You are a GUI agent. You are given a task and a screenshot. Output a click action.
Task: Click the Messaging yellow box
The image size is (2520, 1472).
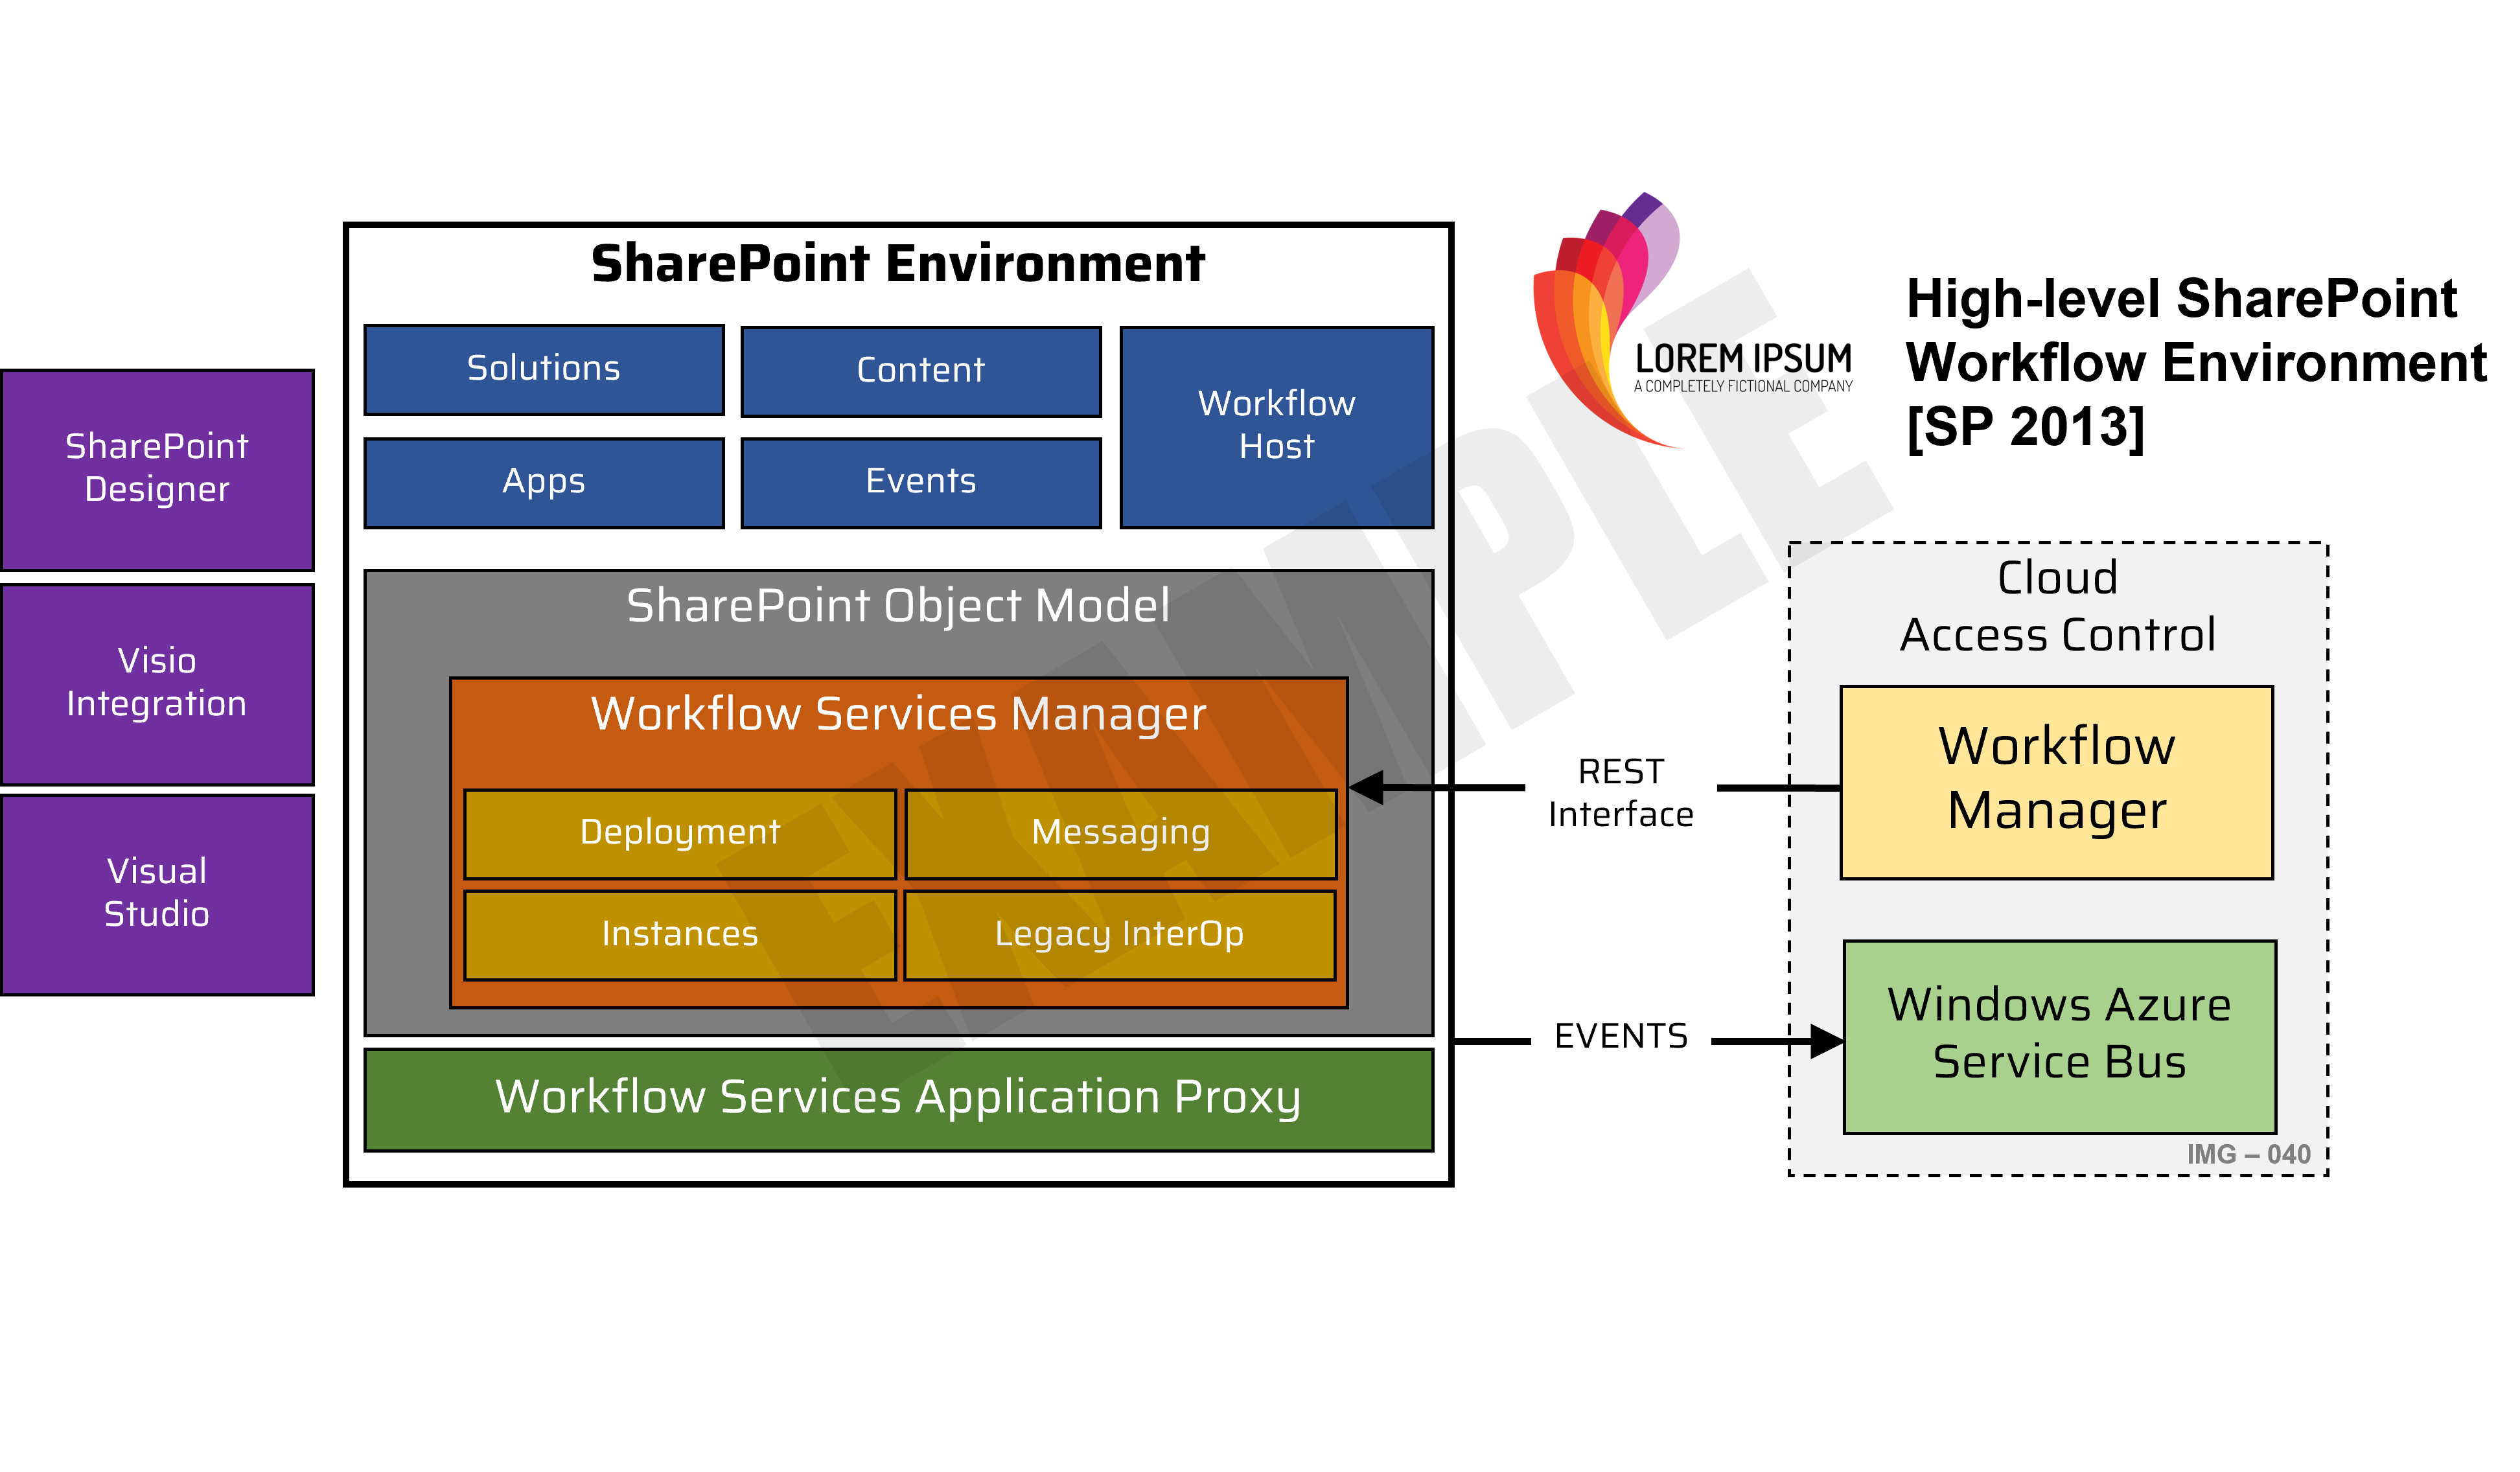pos(1120,833)
